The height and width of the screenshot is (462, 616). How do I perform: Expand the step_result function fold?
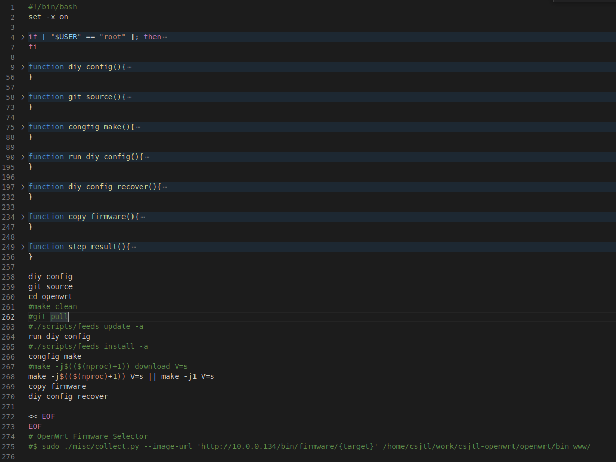click(23, 247)
